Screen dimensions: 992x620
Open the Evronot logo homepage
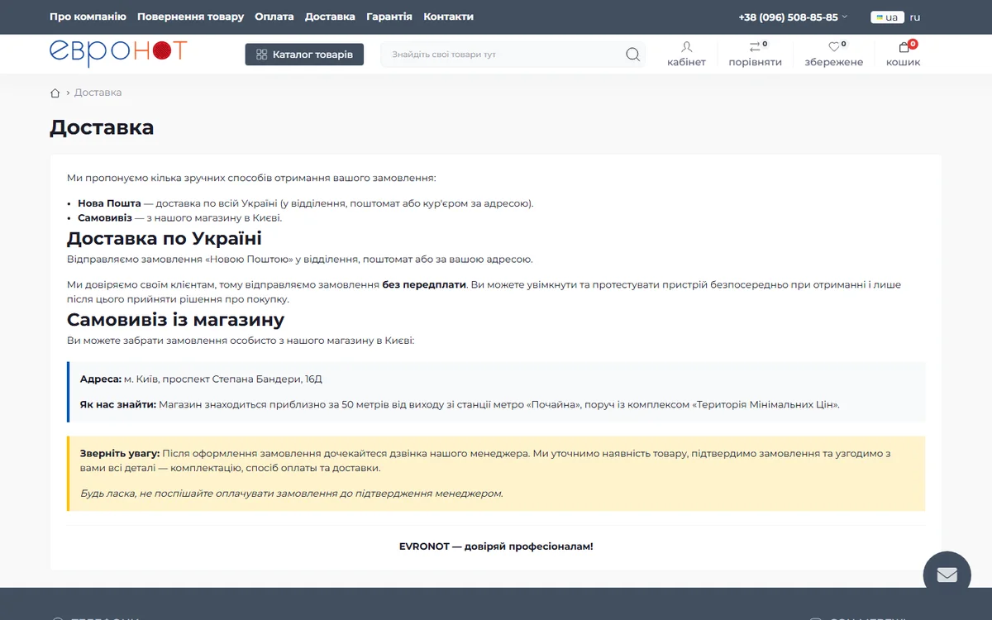[118, 53]
